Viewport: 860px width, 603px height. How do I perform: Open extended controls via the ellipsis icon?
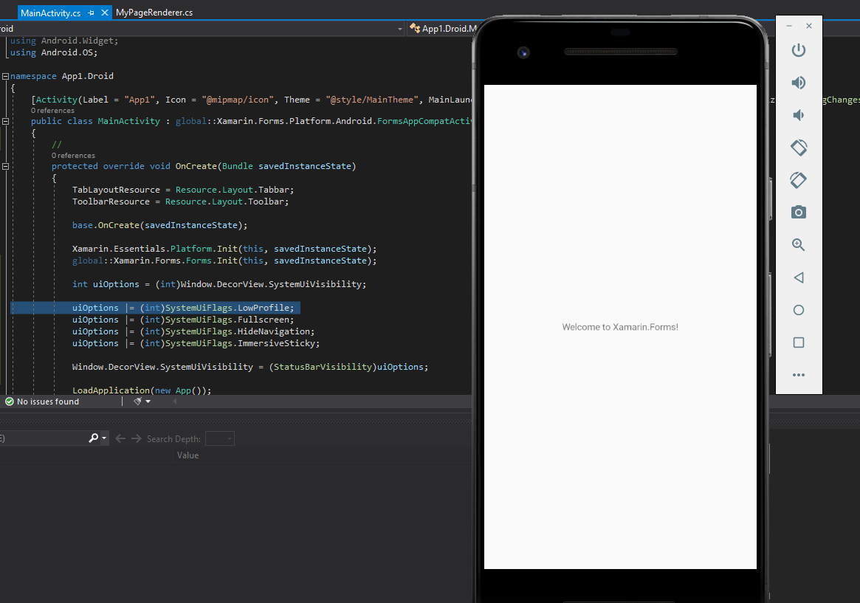[798, 374]
